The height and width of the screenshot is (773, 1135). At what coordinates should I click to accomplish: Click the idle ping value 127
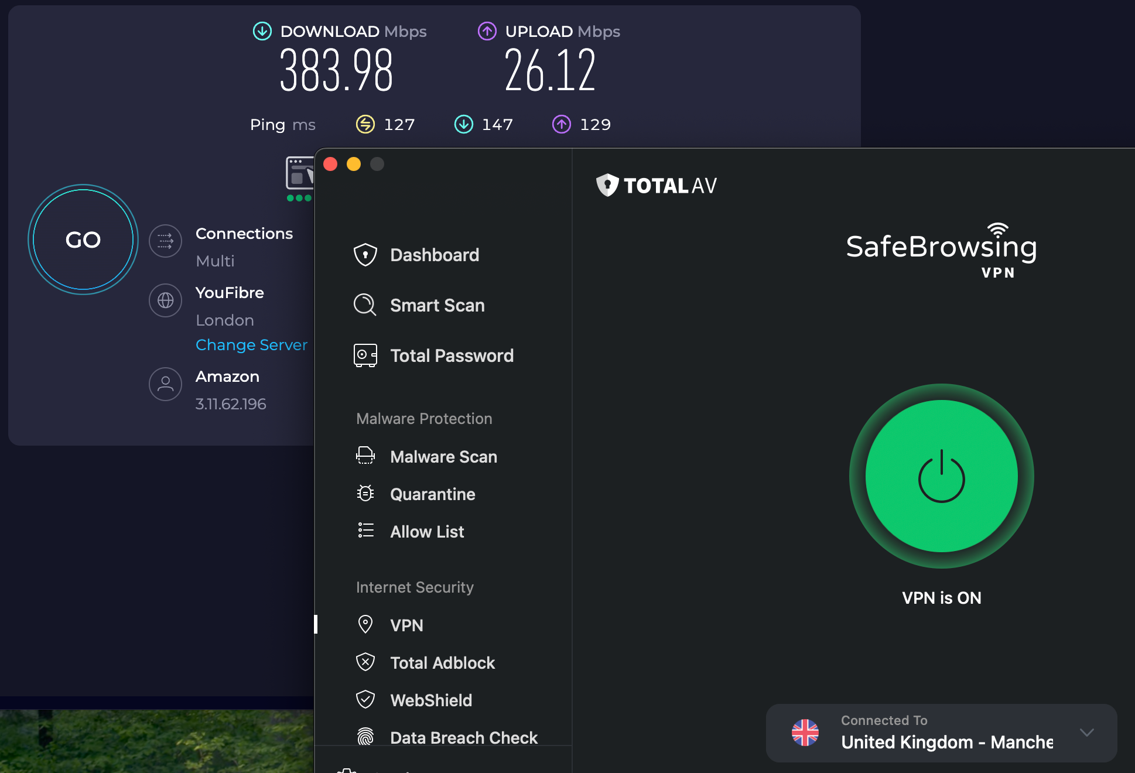[399, 124]
